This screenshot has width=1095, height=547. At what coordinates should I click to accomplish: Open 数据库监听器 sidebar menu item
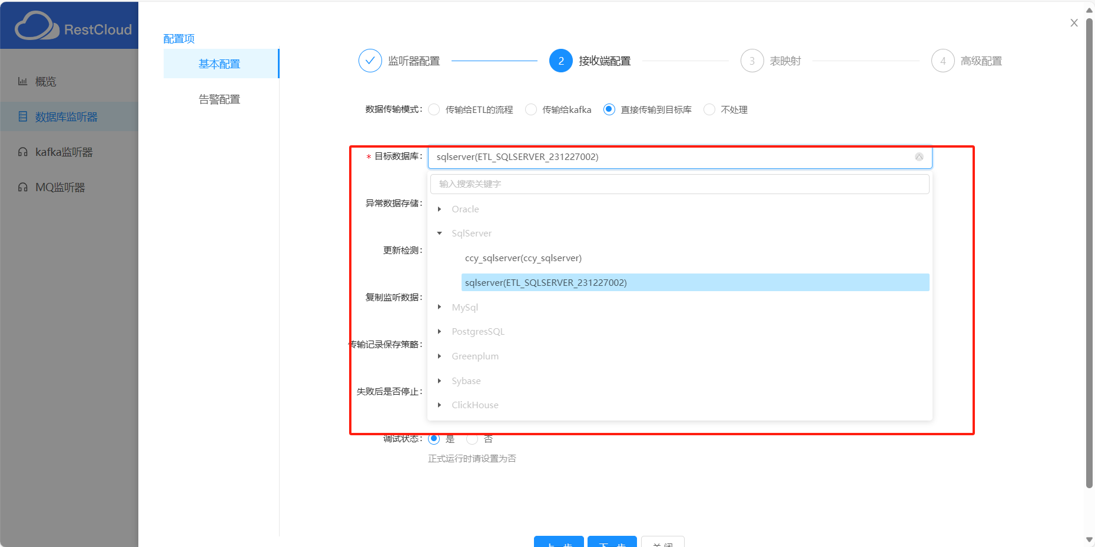[x=69, y=116]
